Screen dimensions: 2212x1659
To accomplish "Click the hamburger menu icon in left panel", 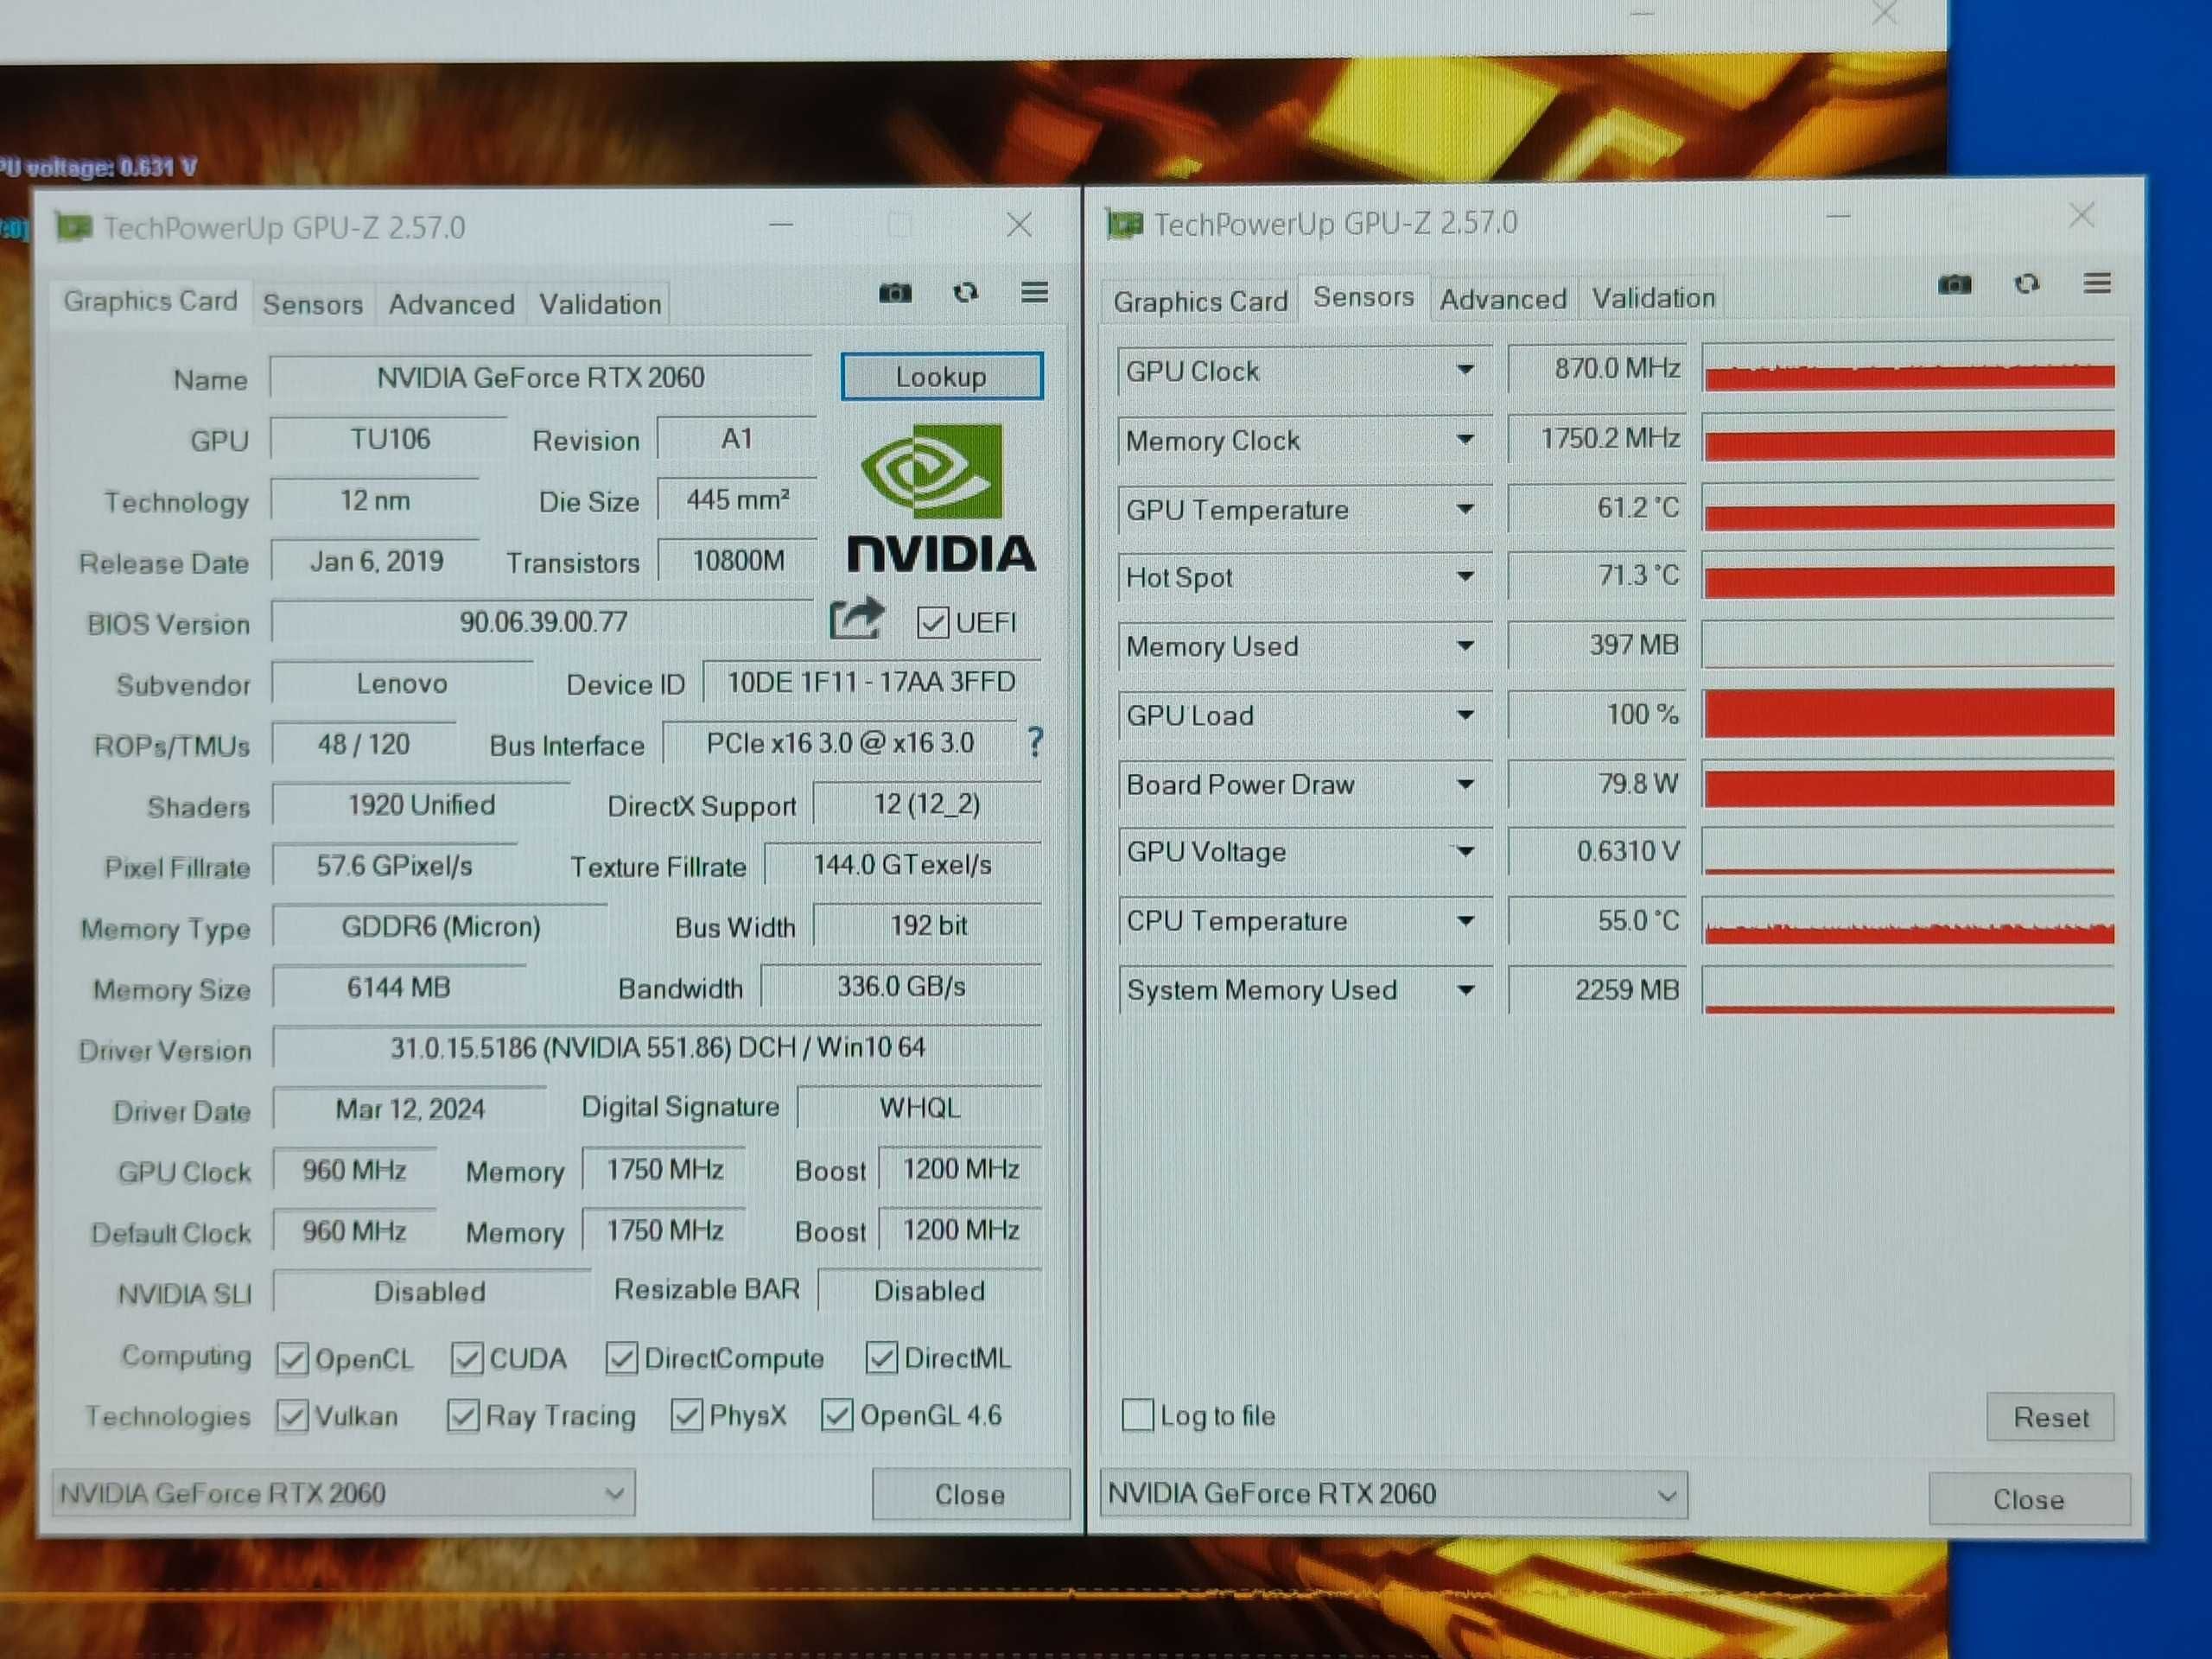I will (x=1027, y=296).
